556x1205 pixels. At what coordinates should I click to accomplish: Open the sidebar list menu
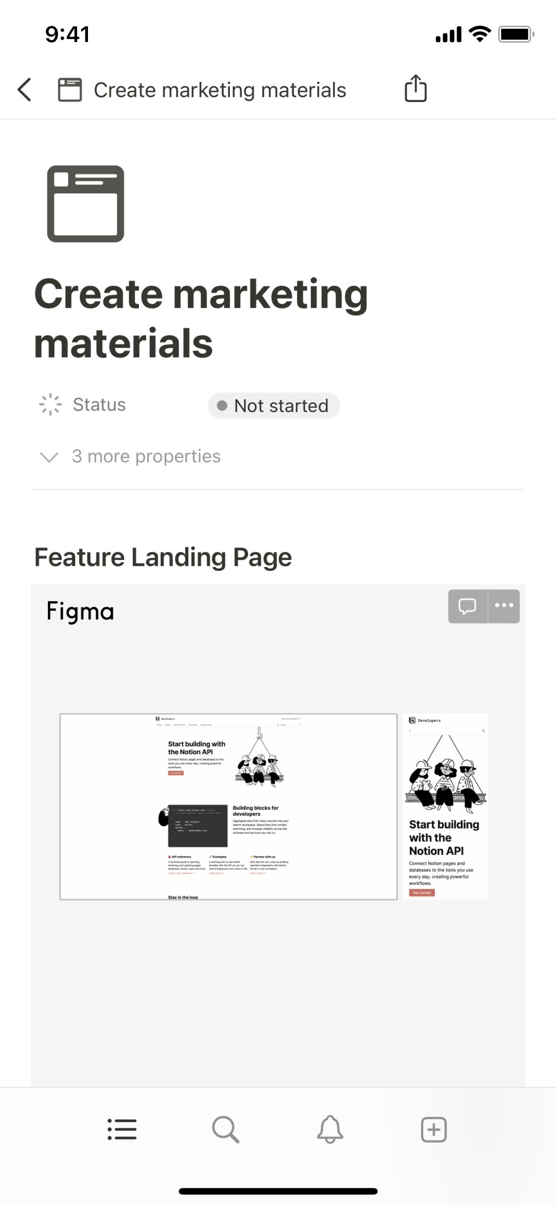(x=122, y=1129)
